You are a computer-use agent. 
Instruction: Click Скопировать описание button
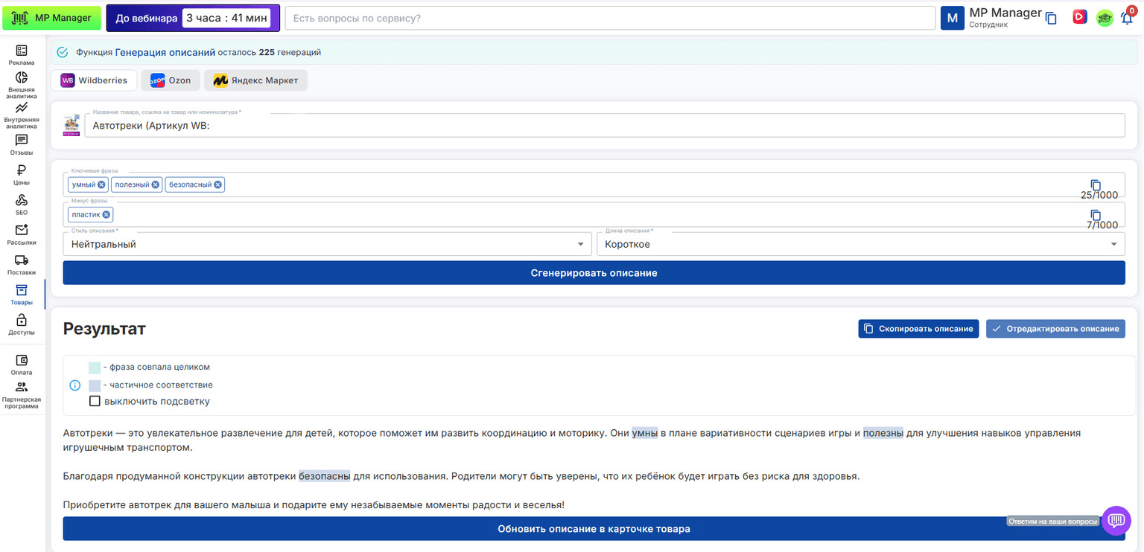(918, 328)
